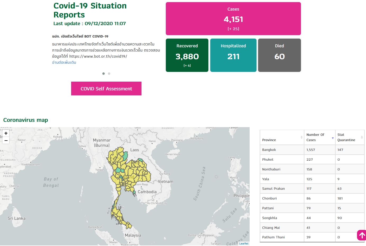Select the green Recovered 3,880 card
The height and width of the screenshot is (246, 366).
(x=187, y=55)
